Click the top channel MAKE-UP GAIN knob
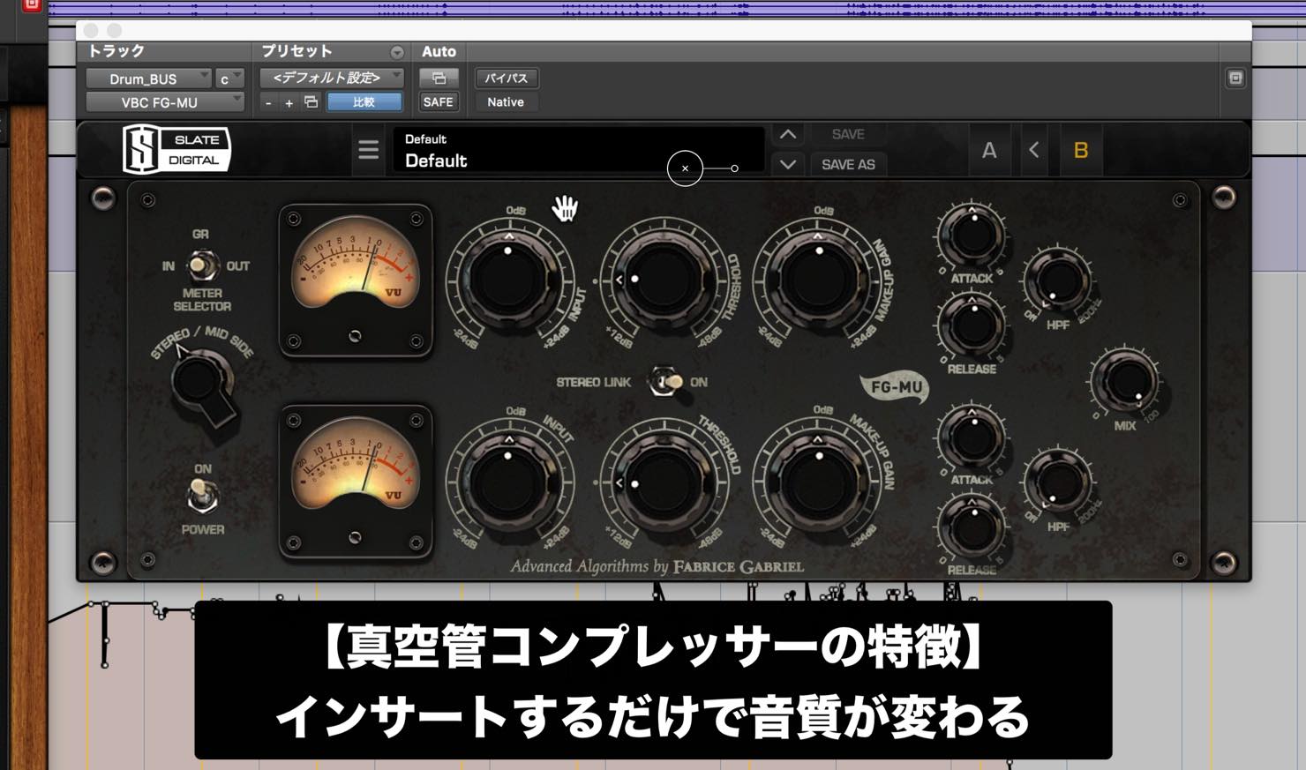The height and width of the screenshot is (770, 1306). (x=819, y=279)
